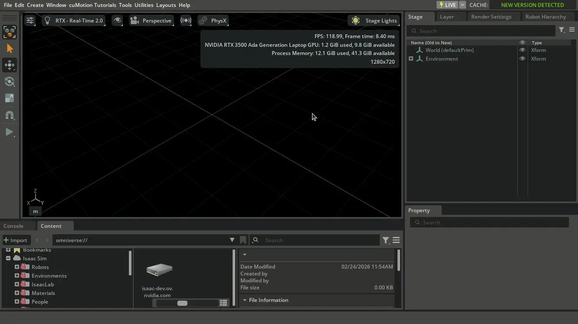Adjust the thumbnail size slider
The image size is (578, 324).
coord(182,303)
